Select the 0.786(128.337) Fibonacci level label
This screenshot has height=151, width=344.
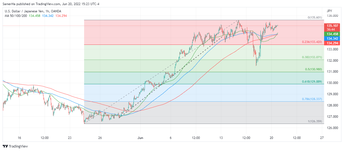312,99
